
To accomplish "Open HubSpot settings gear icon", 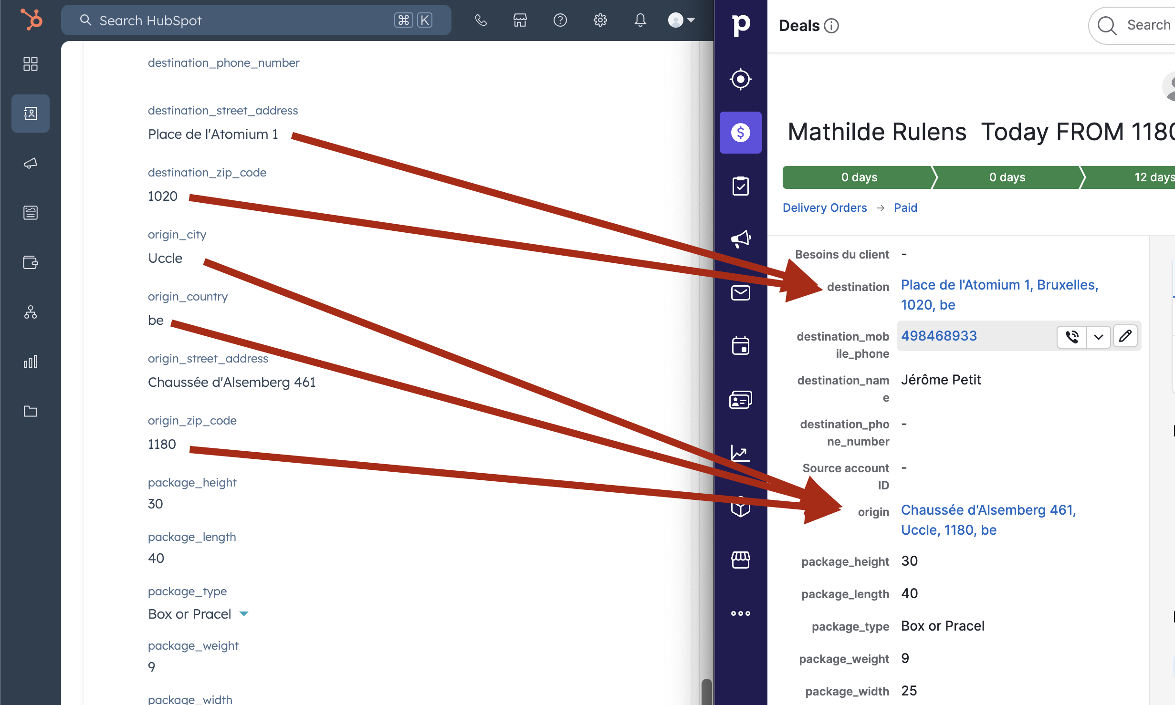I will pyautogui.click(x=600, y=20).
